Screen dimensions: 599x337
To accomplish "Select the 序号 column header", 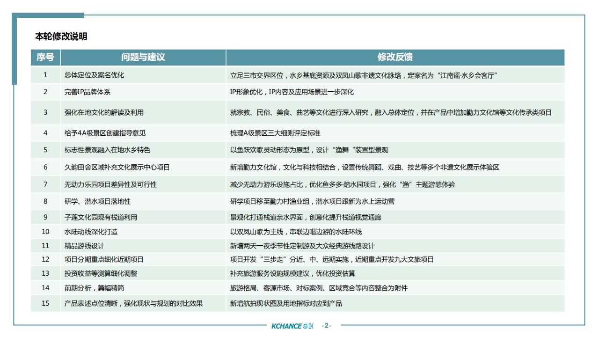I will click(x=45, y=58).
